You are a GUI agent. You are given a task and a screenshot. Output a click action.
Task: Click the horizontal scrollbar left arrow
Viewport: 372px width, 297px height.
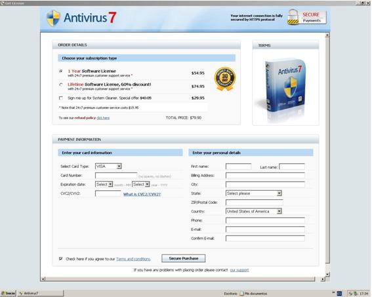[x=43, y=279]
